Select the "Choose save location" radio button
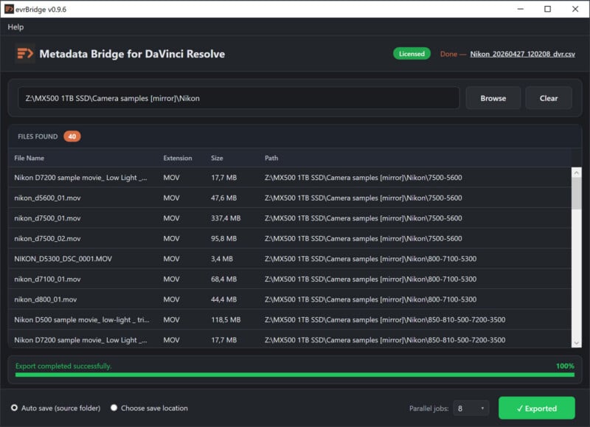Viewport: 590px width, 427px height. click(114, 408)
